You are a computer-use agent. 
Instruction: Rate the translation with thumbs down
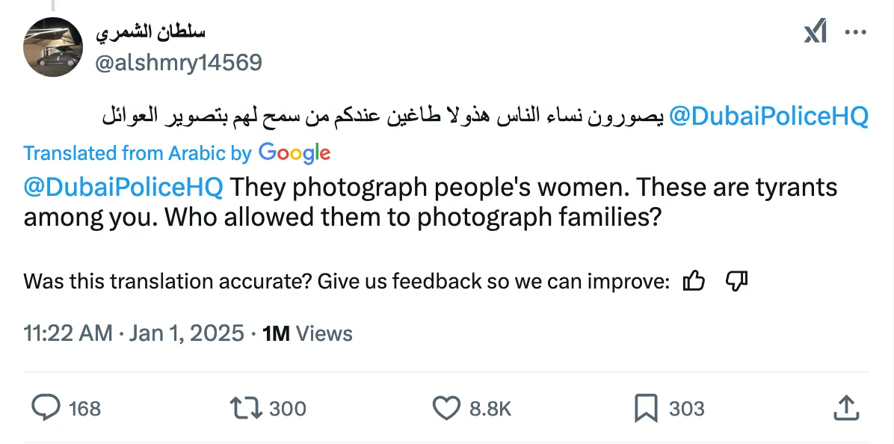[x=736, y=281]
